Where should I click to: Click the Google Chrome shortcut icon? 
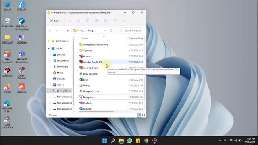click(x=81, y=91)
